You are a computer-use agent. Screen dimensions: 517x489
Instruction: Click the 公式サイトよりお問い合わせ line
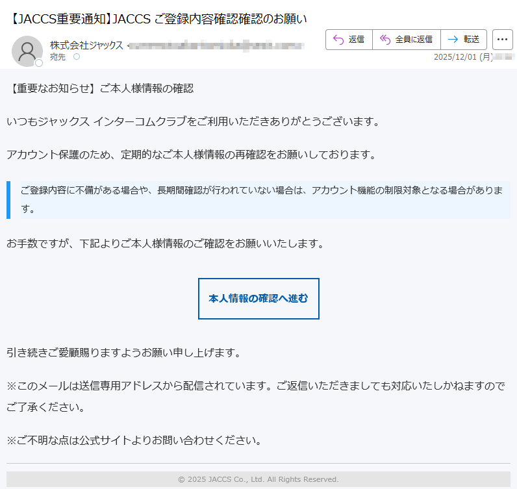(134, 440)
